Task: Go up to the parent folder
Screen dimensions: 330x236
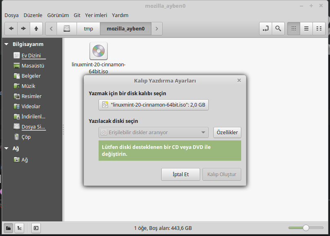Action: click(36, 28)
